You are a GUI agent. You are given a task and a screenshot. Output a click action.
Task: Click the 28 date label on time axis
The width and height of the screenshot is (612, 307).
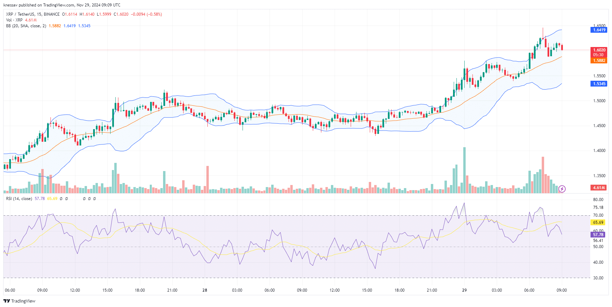pos(205,290)
